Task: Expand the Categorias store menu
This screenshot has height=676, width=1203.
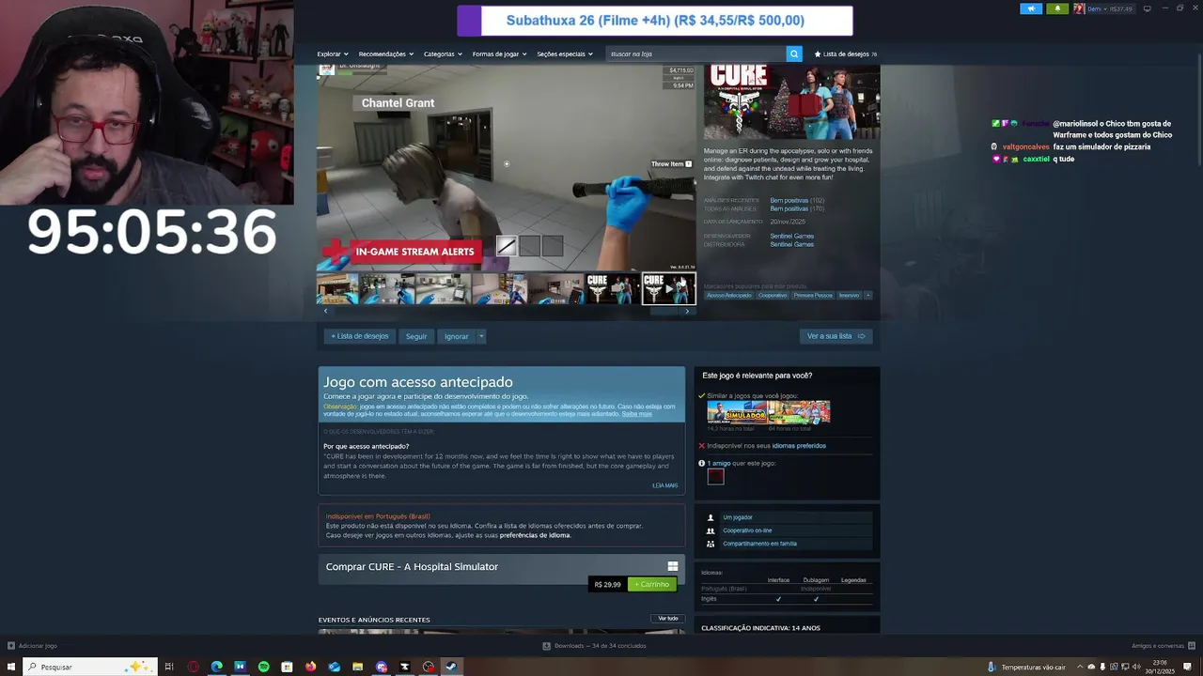Action: [443, 54]
